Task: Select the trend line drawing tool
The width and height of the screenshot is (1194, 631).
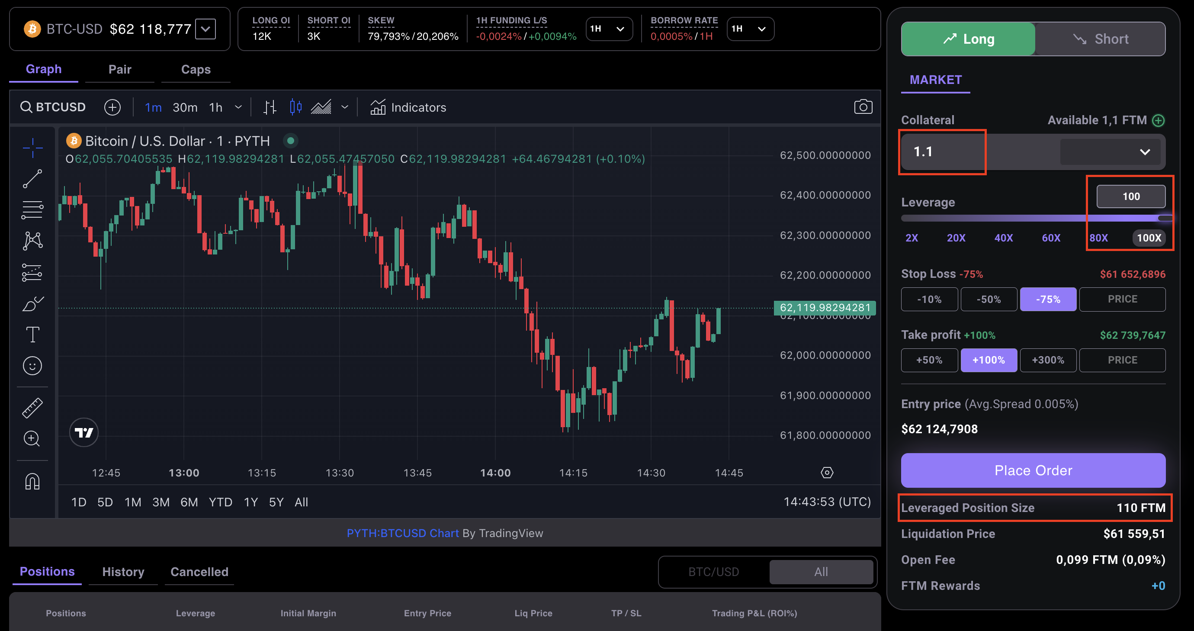Action: click(x=32, y=179)
